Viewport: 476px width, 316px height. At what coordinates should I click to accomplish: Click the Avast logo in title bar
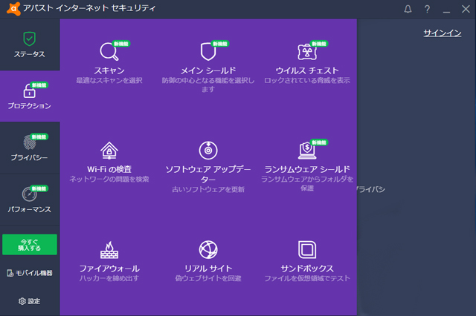[13, 9]
